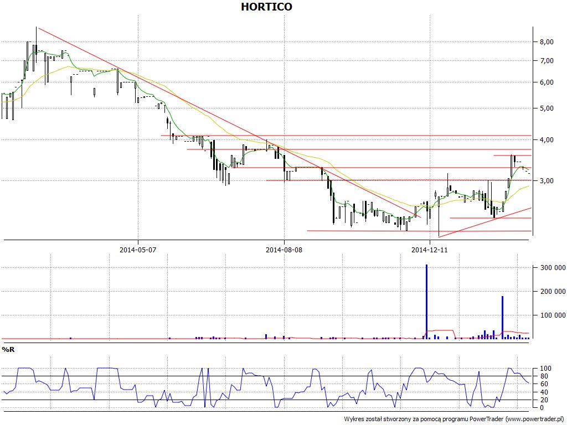Click the 100 level on %R axis
Image resolution: width=567 pixels, height=425 pixels.
(x=545, y=369)
